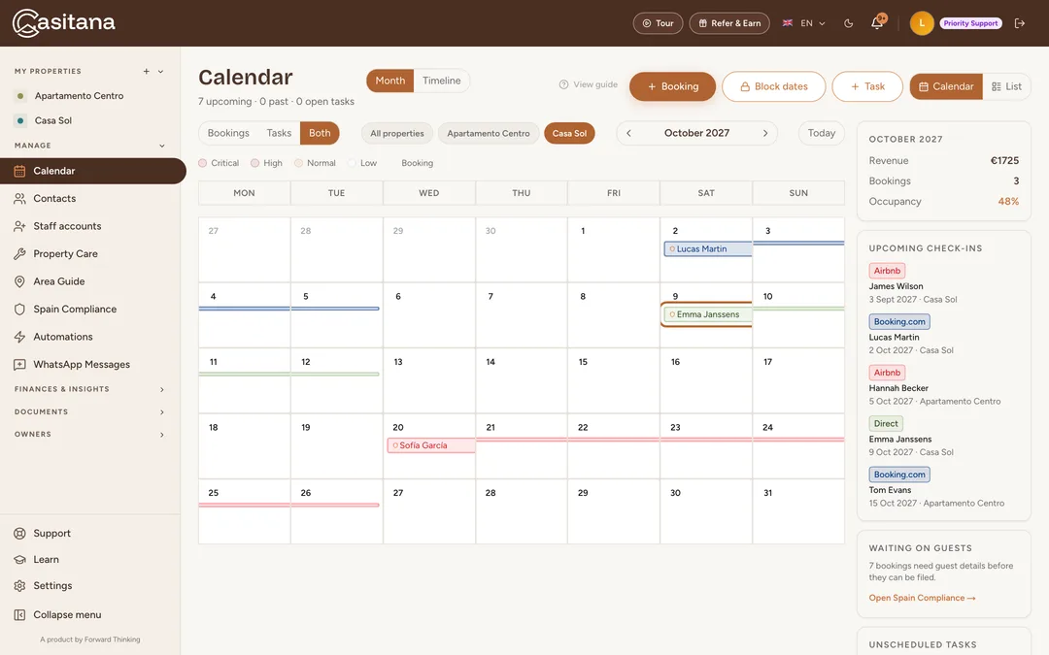Viewport: 1049px width, 655px height.
Task: Click the logout icon in header
Action: [1020, 23]
